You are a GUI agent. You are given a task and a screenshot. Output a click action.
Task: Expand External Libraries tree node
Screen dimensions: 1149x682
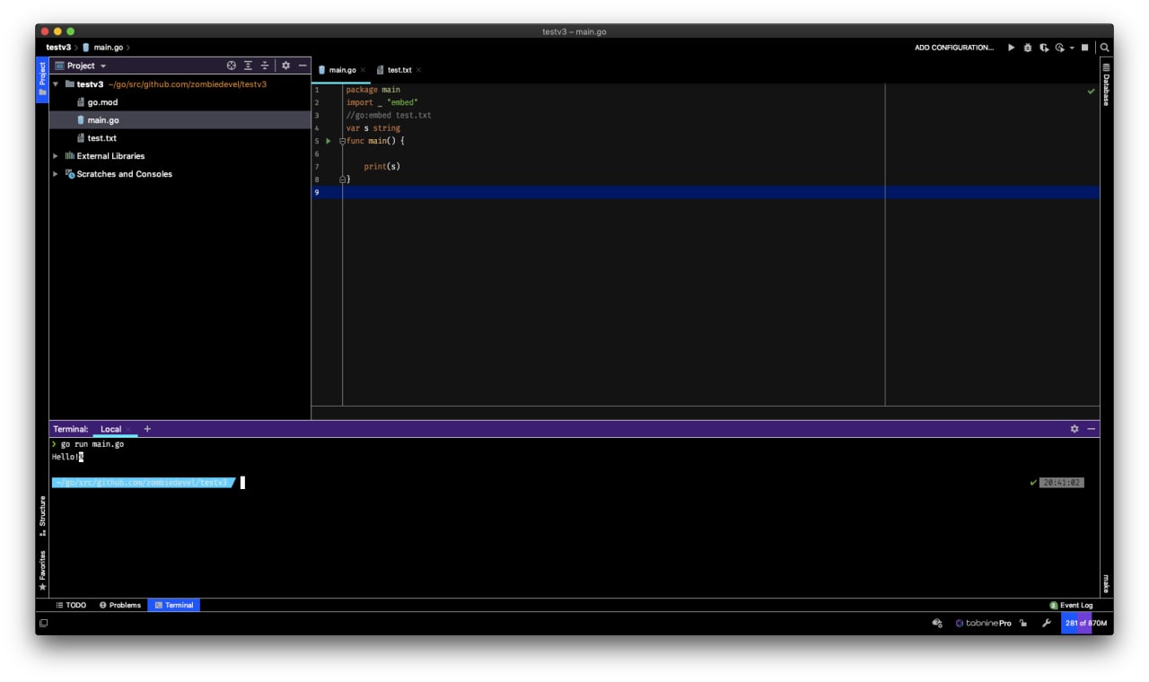click(56, 156)
